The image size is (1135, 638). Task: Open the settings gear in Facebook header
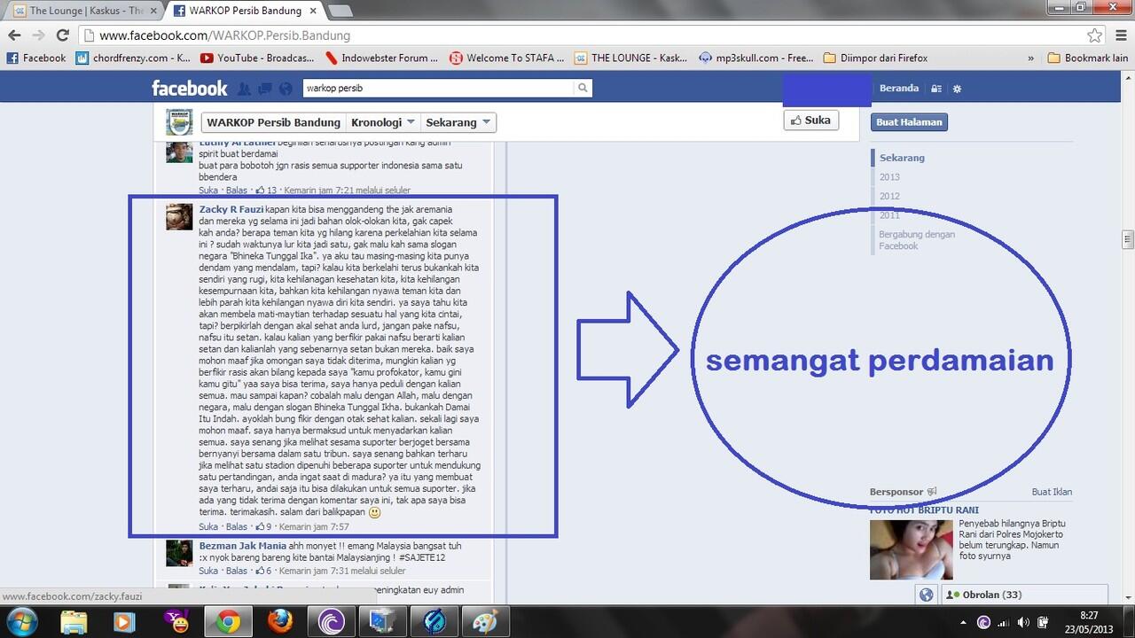click(957, 89)
